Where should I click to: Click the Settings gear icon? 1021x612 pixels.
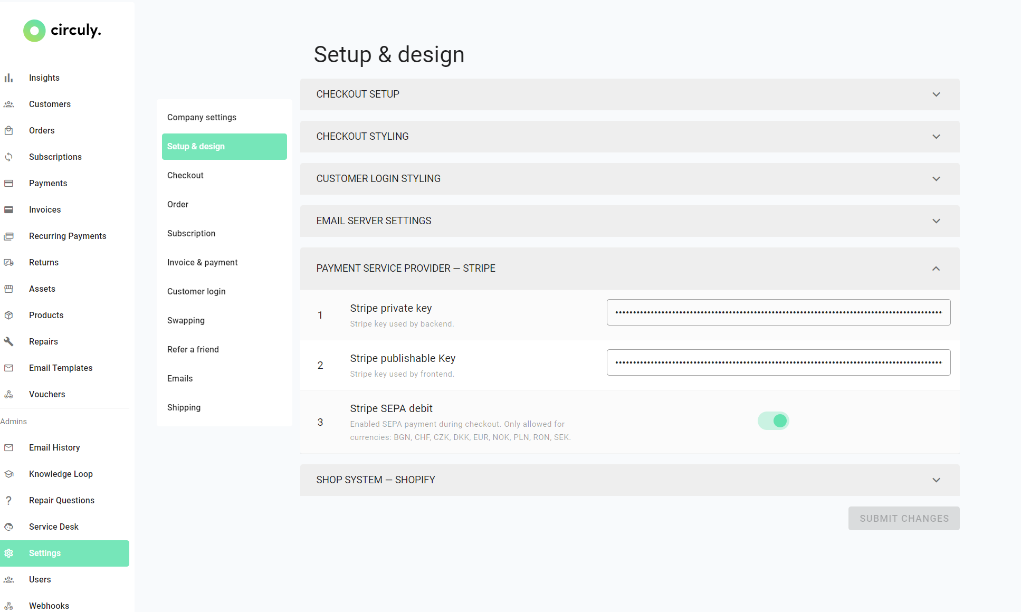pyautogui.click(x=8, y=553)
